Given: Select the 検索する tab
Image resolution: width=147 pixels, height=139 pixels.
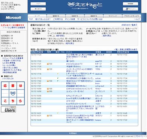Looking at the screenshot, I should click(x=94, y=16).
